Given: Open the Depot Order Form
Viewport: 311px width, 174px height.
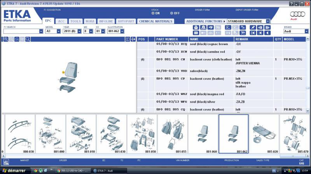Looking at the screenshot, I should pos(247,10).
